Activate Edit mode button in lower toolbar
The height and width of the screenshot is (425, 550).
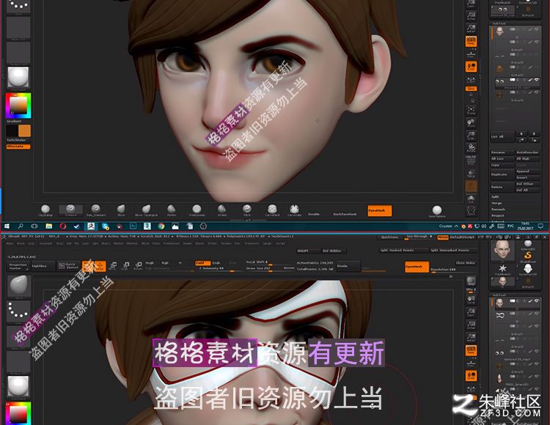pos(87,266)
